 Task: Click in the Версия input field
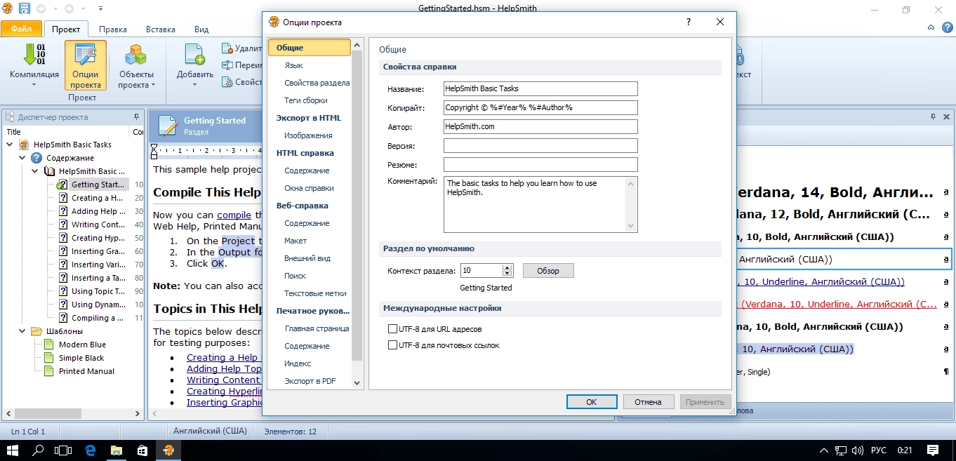(x=540, y=145)
